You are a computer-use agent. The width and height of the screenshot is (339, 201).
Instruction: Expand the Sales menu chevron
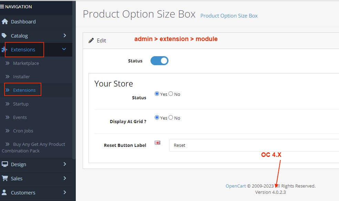(64, 178)
